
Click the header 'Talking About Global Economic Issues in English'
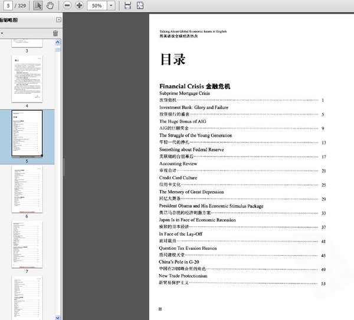pyautogui.click(x=193, y=31)
